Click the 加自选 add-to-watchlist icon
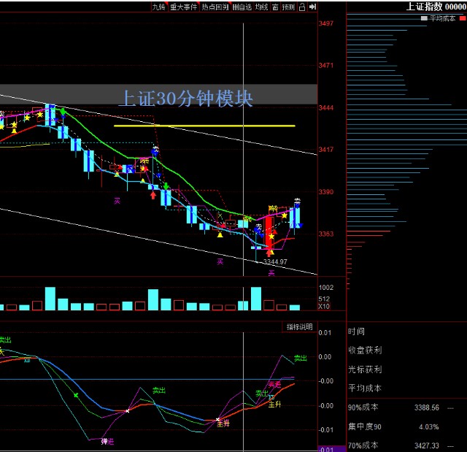Screen dimensions: 467x452 tap(242, 7)
